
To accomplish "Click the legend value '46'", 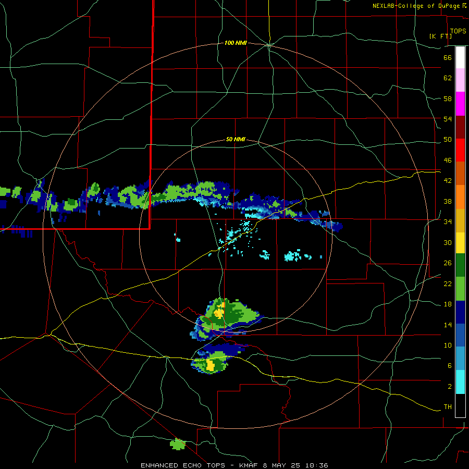I will (448, 161).
